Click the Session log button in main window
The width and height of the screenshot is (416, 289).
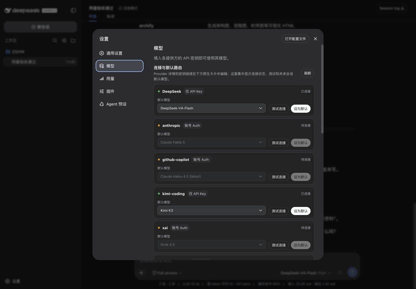[391, 8]
